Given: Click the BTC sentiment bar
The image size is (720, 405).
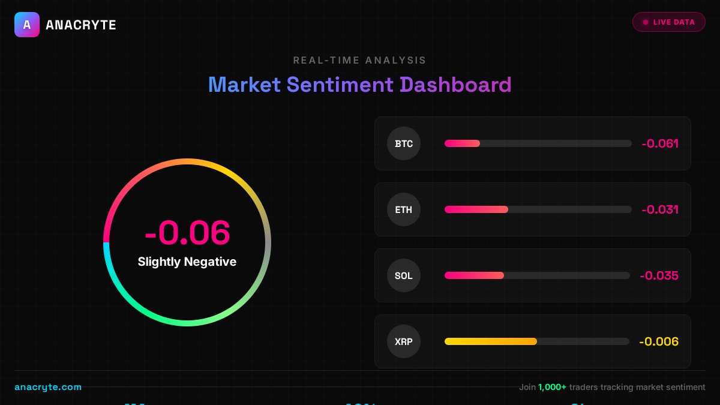Looking at the screenshot, I should coord(538,143).
